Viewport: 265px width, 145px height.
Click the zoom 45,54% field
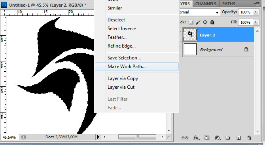pyautogui.click(x=9, y=137)
